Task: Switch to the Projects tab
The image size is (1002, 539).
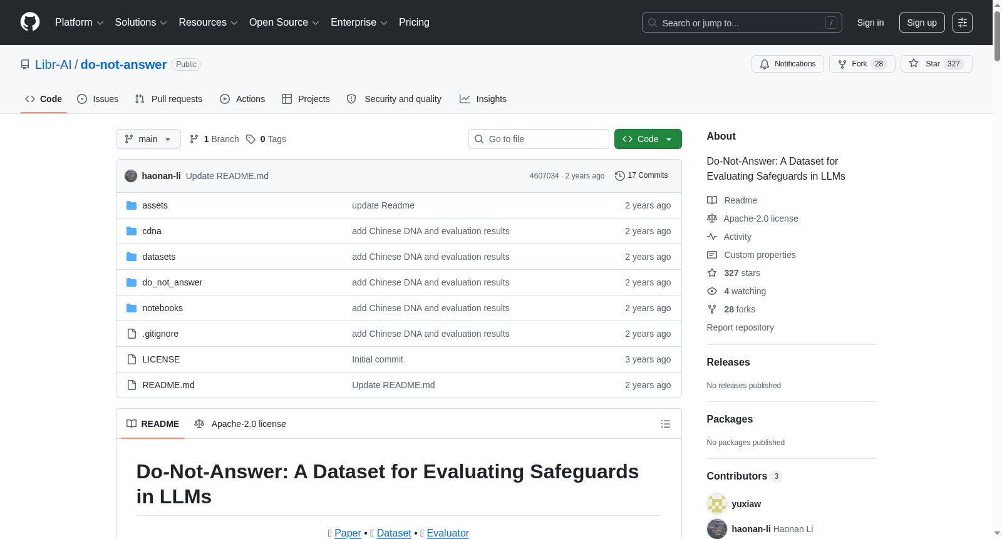Action: point(306,99)
